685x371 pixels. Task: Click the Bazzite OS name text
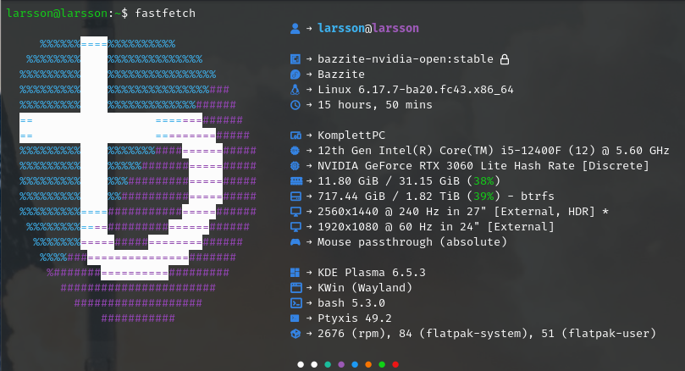coord(341,75)
